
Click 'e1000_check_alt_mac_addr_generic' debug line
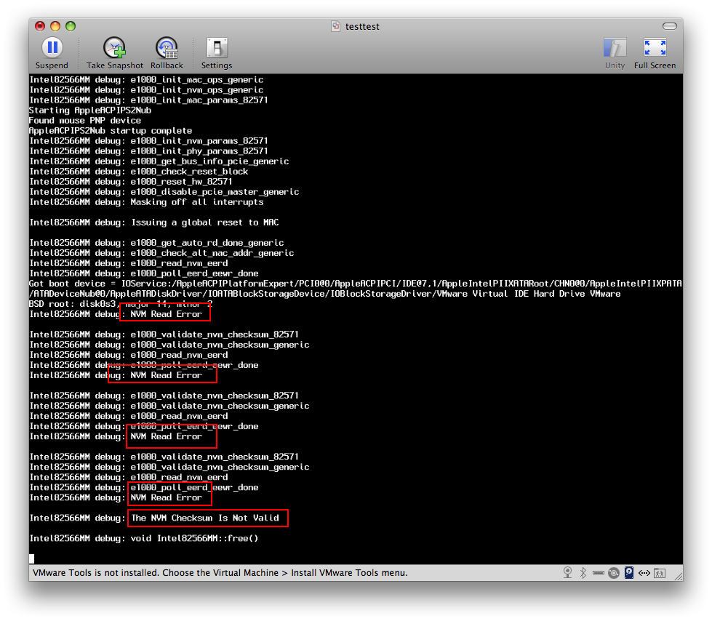[161, 253]
